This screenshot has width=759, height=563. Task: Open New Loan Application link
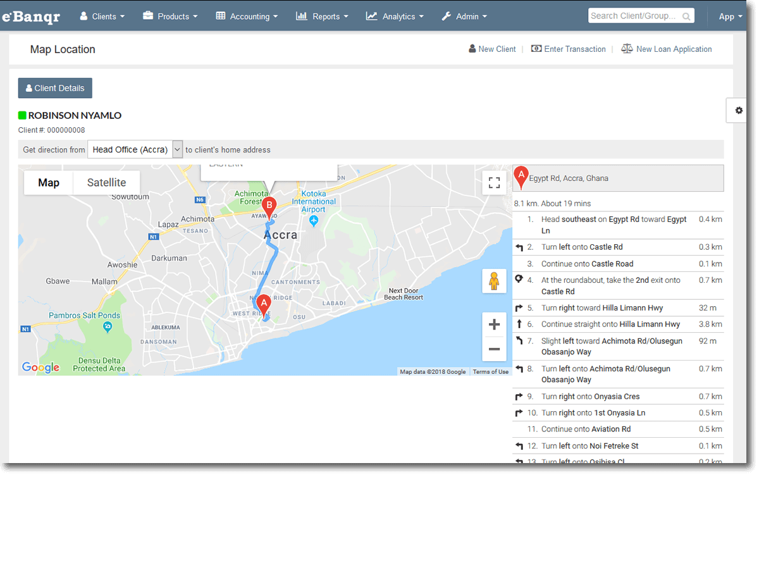click(x=667, y=49)
